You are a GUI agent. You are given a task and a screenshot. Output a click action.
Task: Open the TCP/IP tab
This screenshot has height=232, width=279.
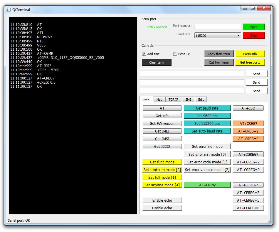point(174,100)
